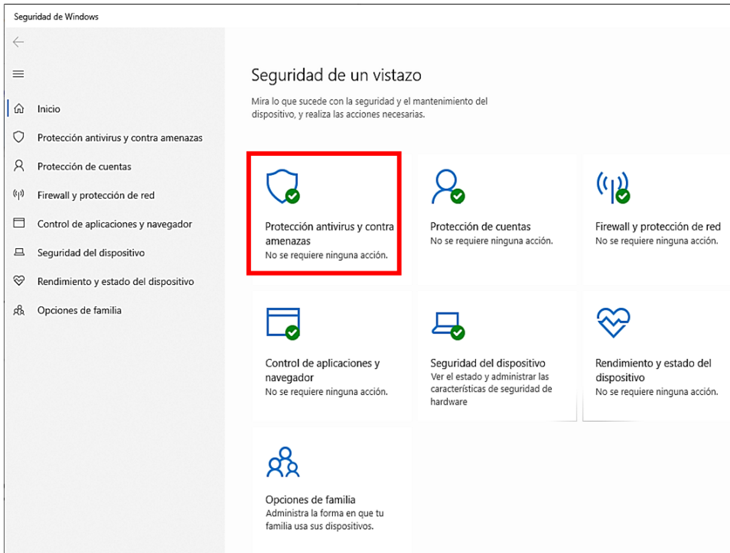
Task: Click the window icon beside Control de aplicaciones
Action: [18, 223]
